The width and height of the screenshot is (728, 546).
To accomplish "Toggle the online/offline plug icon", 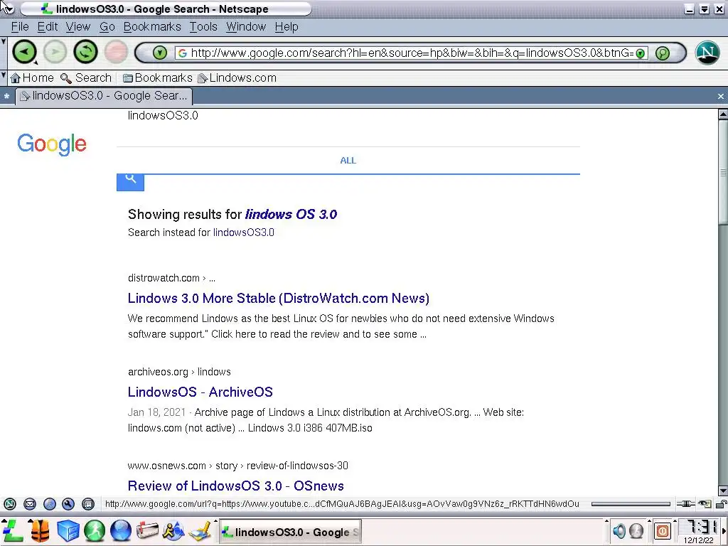I will (685, 504).
